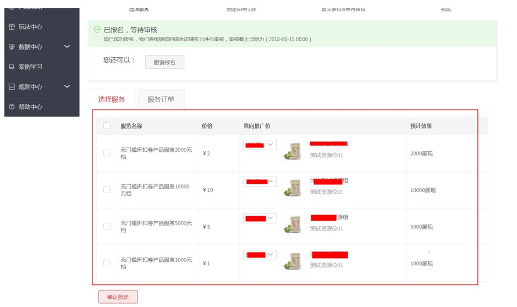The width and height of the screenshot is (517, 307).
Task: Click the 帮助中心 question mark icon
Action: coord(12,107)
